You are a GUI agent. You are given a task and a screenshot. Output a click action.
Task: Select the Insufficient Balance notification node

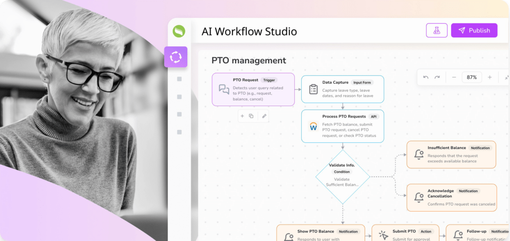tap(451, 154)
